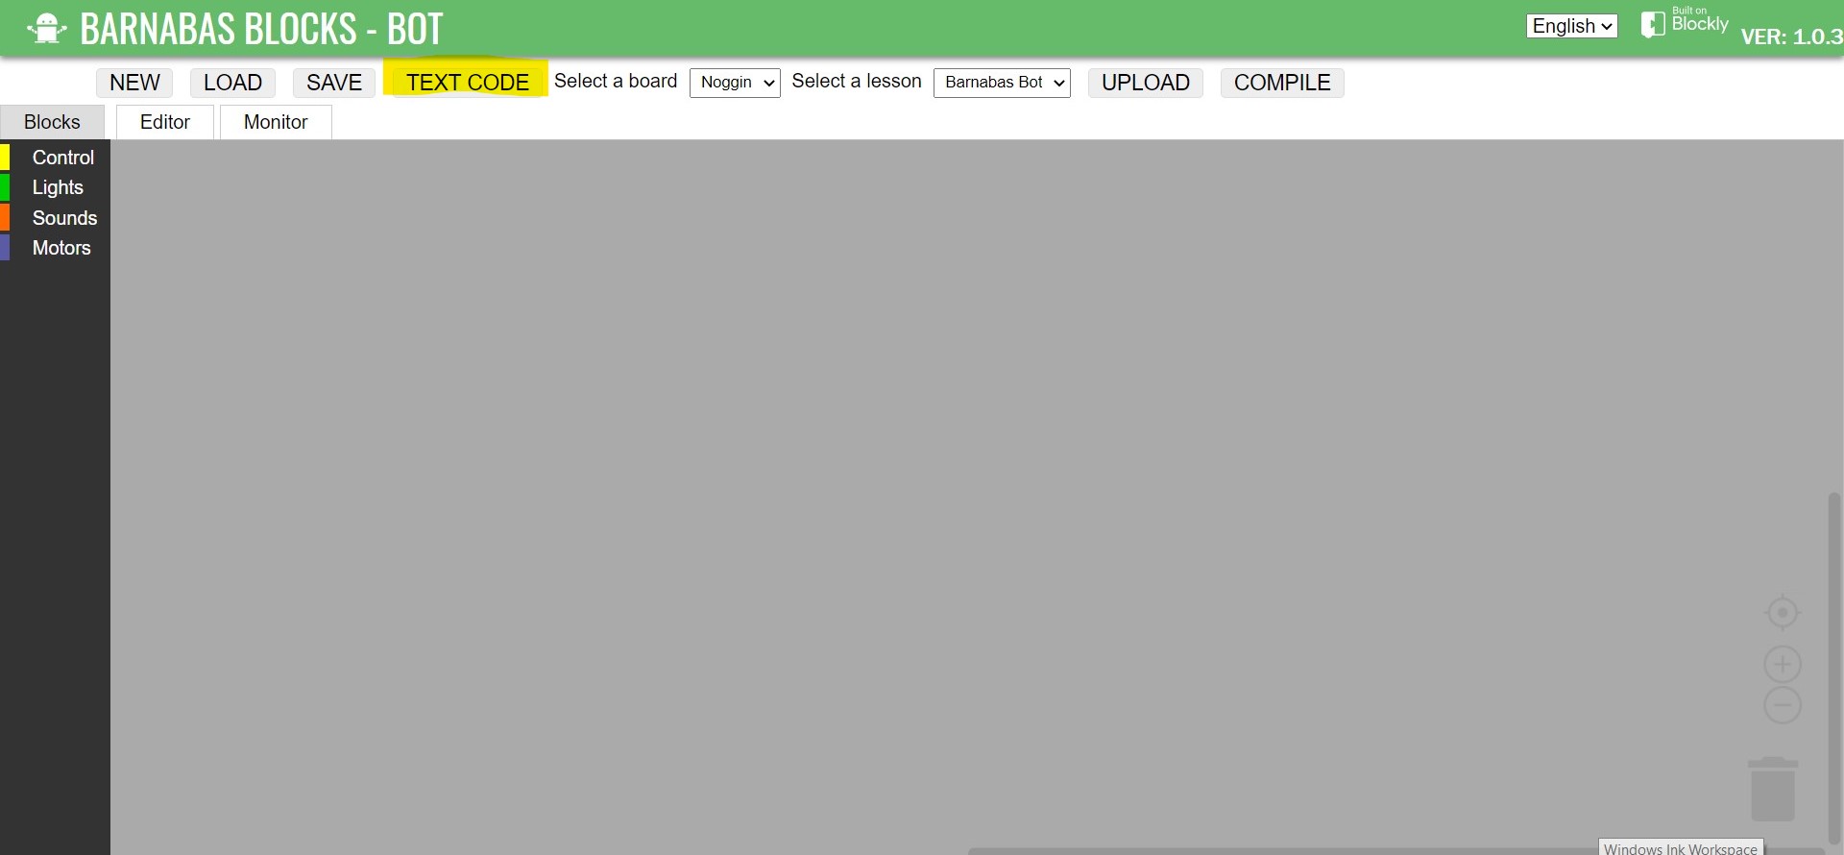Zoom out using the minus icon
This screenshot has height=855, width=1844.
click(1783, 706)
